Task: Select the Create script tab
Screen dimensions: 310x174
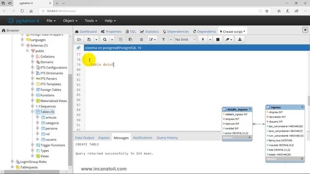Action: click(232, 31)
